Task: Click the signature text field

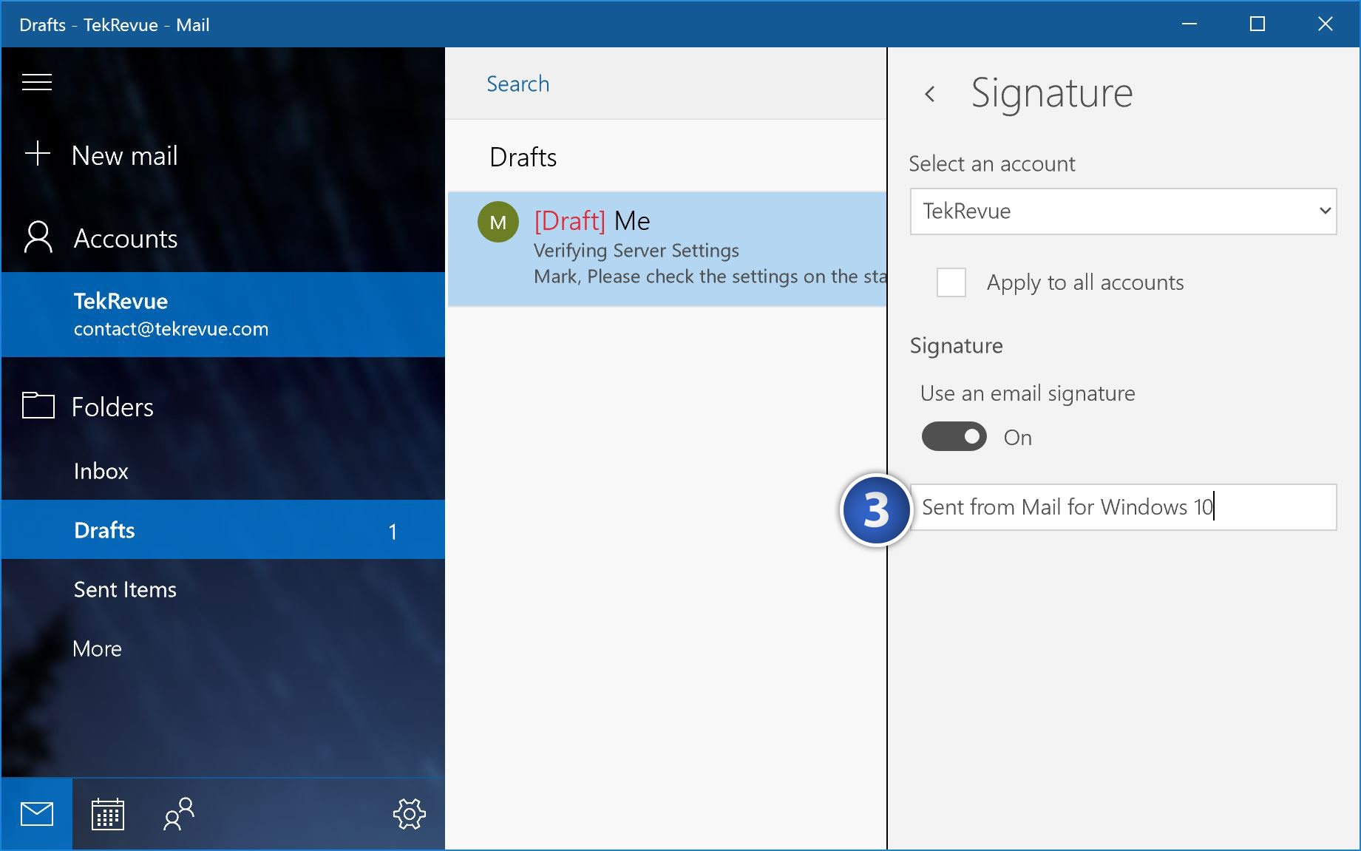Action: pyautogui.click(x=1123, y=507)
